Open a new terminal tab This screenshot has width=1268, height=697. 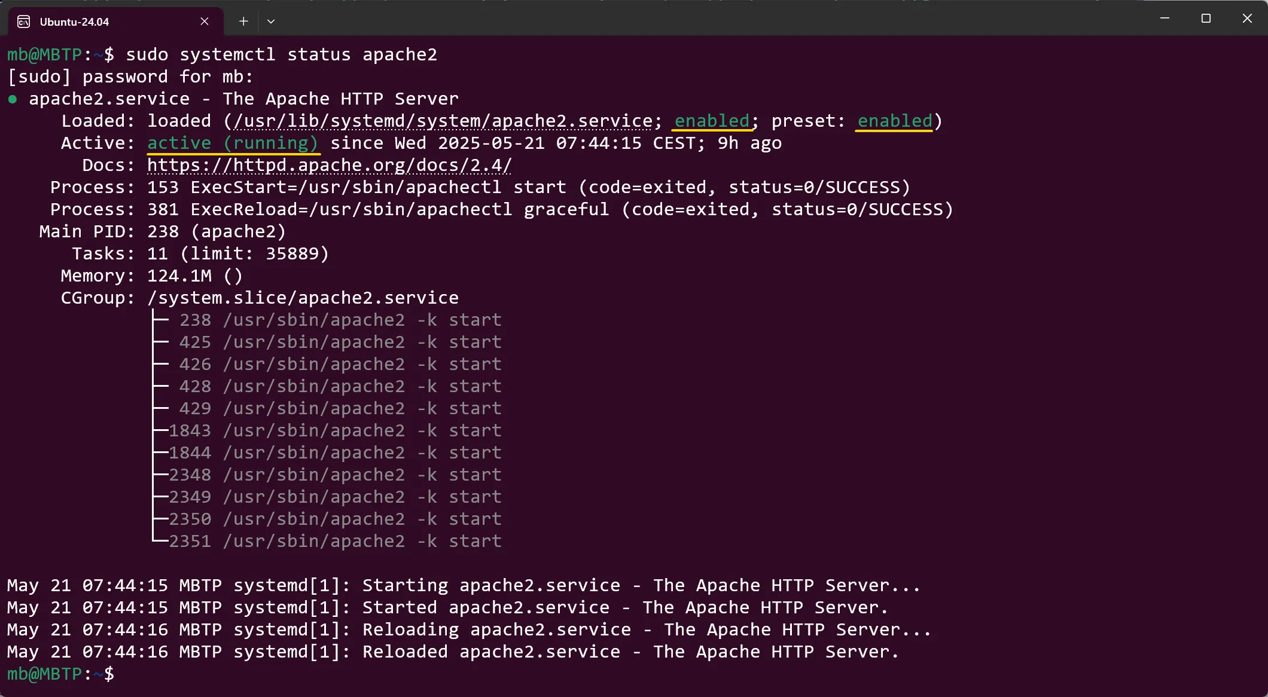click(243, 22)
